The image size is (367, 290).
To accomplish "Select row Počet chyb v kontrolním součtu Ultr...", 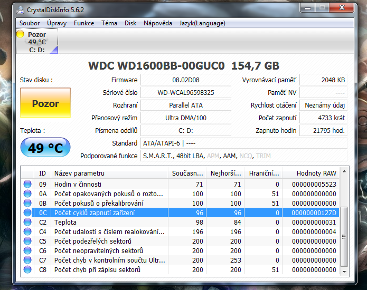I will [x=180, y=260].
